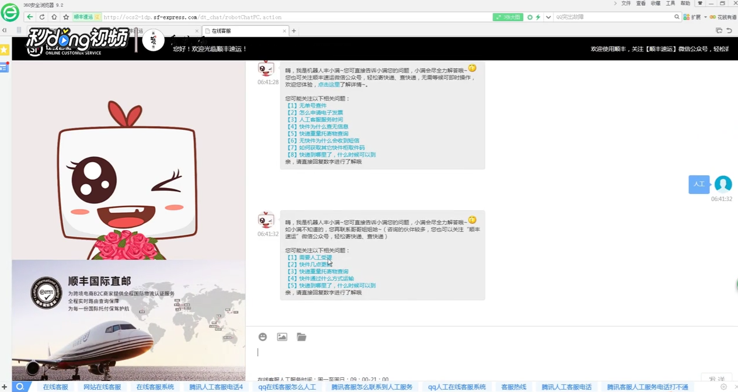This screenshot has height=392, width=738.
Task: Click the suggestion 客服热线
Action: 514,387
